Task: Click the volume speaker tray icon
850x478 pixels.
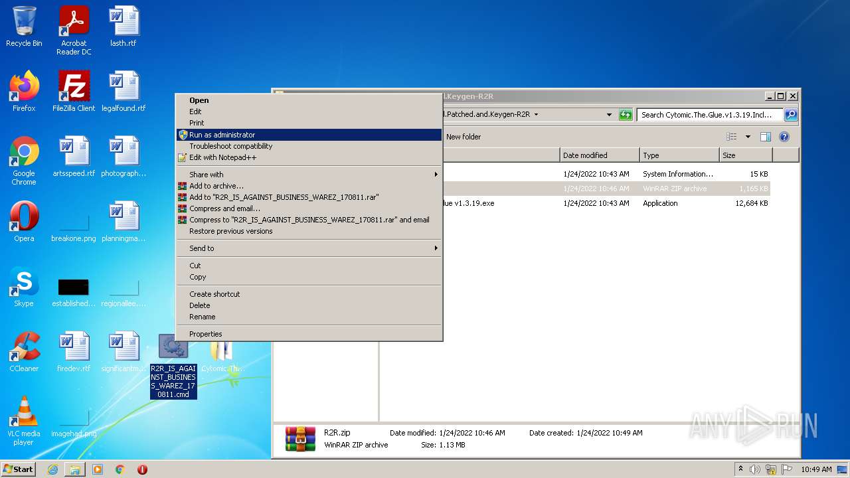Action: [x=755, y=469]
